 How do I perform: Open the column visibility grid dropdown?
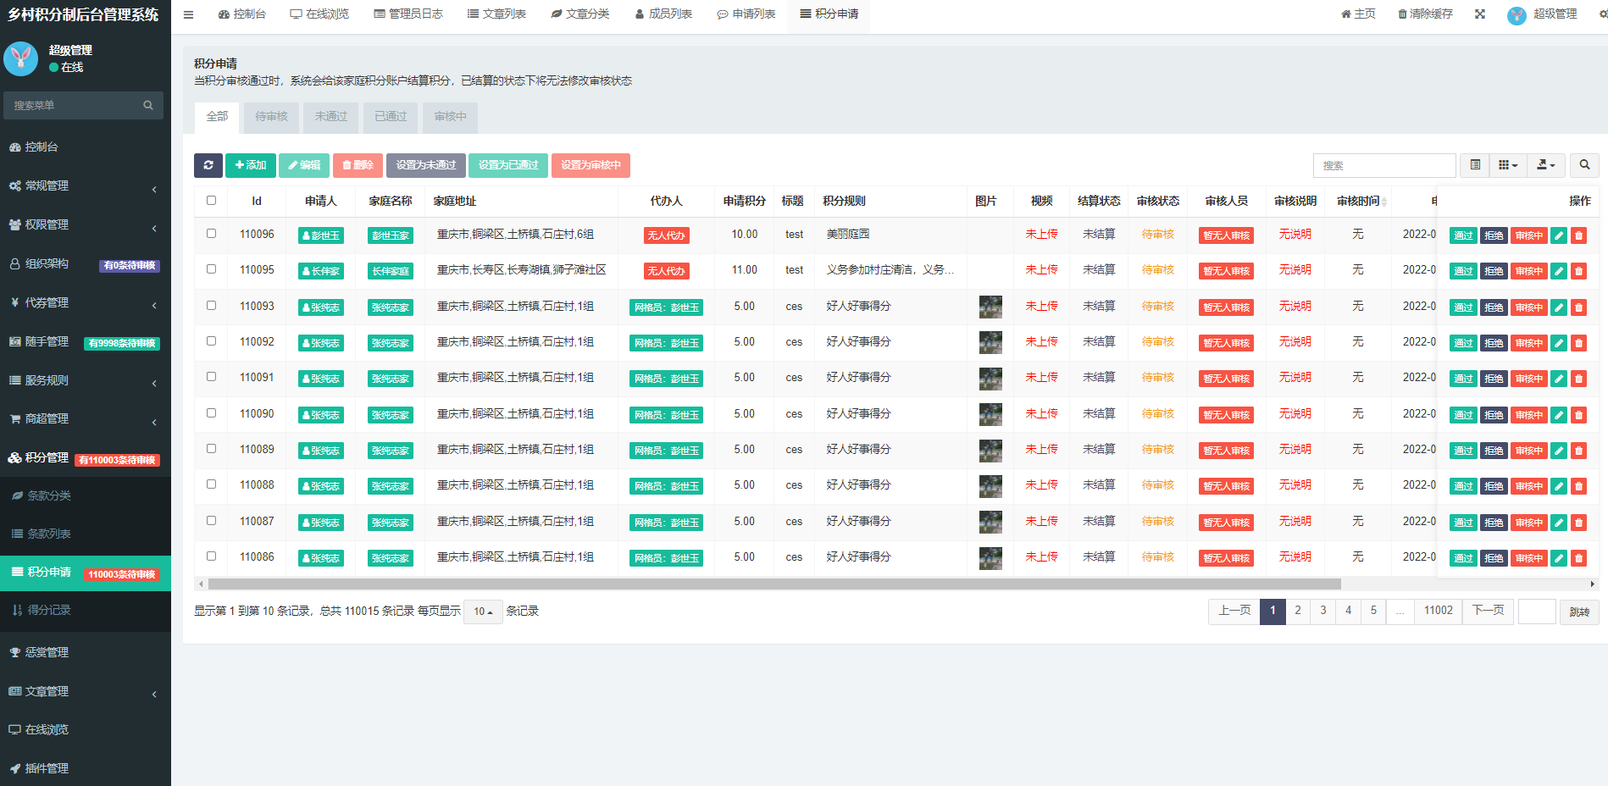pyautogui.click(x=1508, y=165)
